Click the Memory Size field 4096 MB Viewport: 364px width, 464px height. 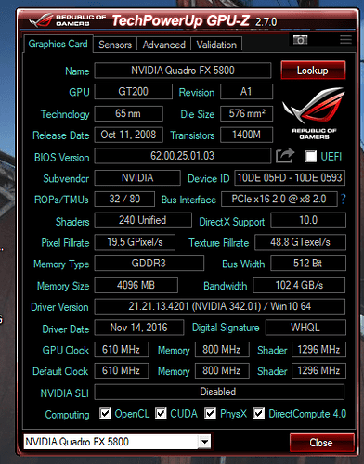[x=136, y=285]
